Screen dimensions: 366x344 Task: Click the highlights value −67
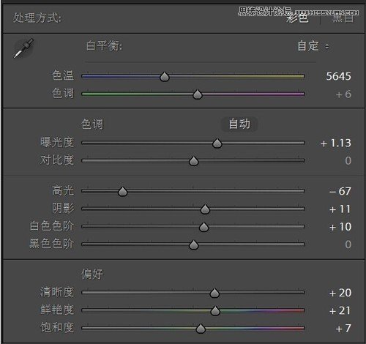click(340, 191)
